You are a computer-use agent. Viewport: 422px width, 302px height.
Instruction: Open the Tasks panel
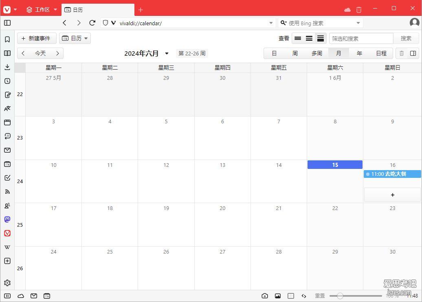[x=7, y=178]
